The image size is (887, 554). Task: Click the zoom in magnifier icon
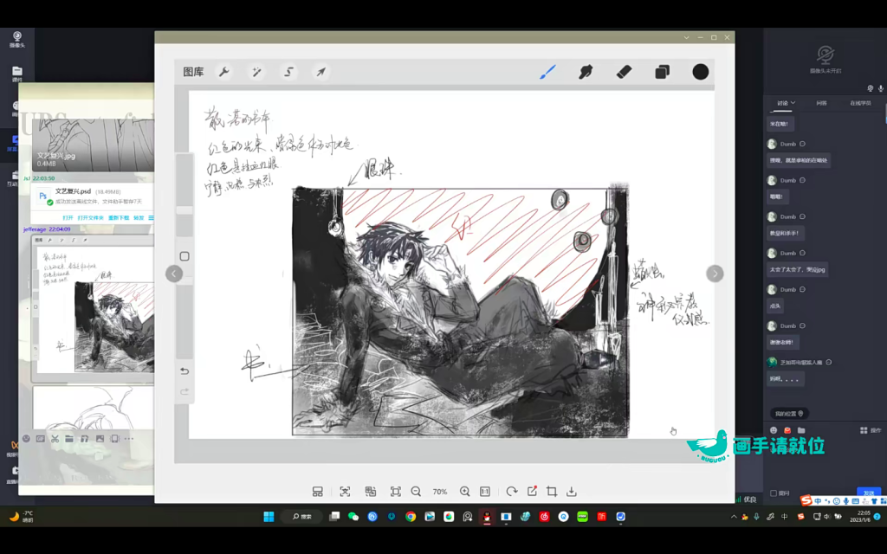(x=464, y=492)
